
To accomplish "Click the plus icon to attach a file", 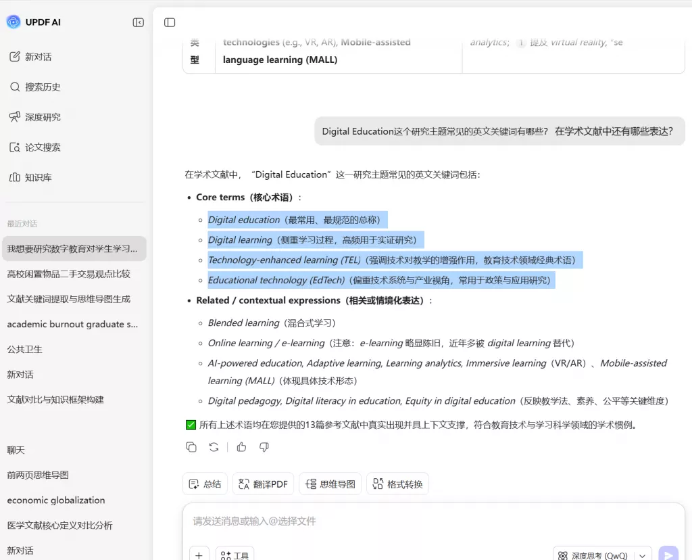I will 199,554.
